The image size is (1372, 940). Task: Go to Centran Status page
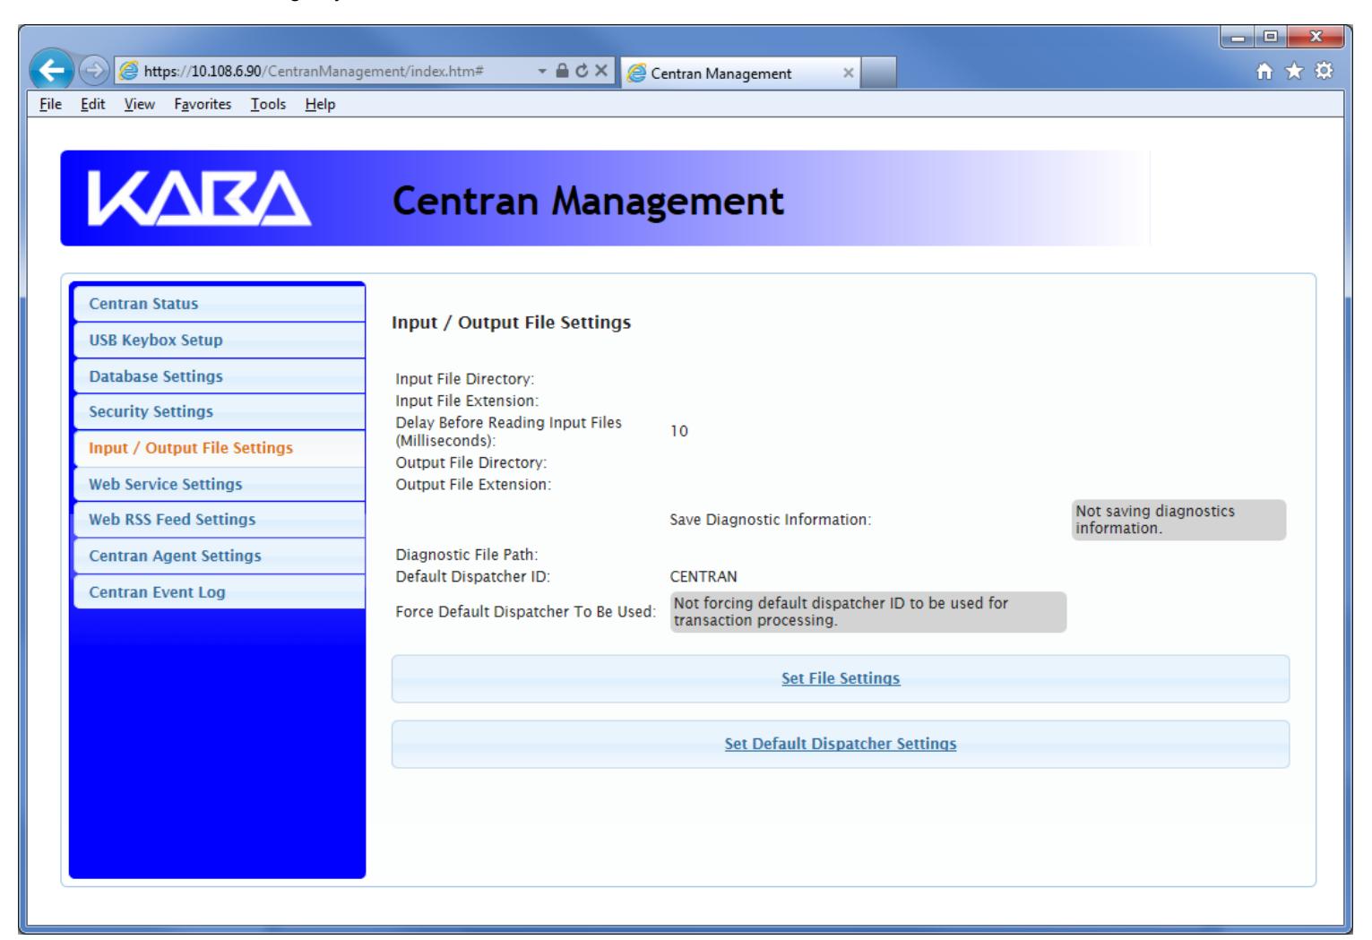click(220, 304)
